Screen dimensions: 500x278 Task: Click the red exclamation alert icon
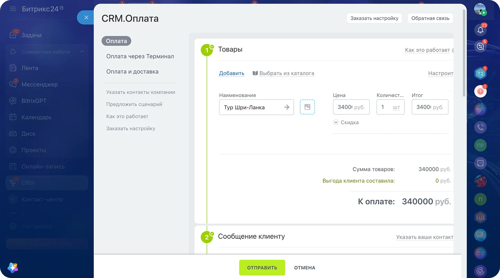pos(481,91)
